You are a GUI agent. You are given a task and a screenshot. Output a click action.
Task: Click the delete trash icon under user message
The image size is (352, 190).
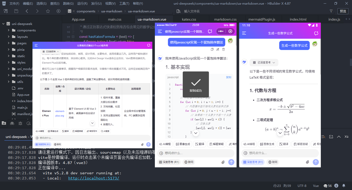223,49
